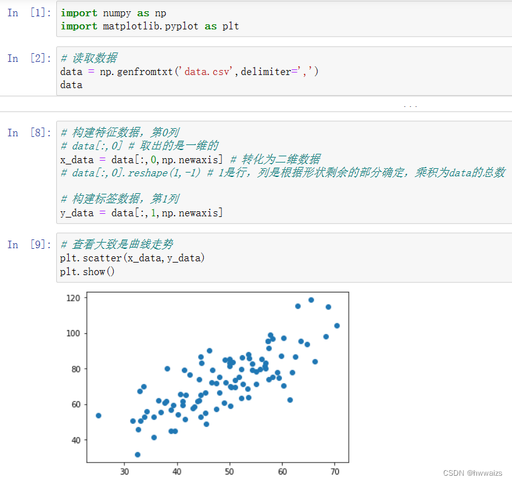
Task: Click the y-axis tick label 40
Action: 76,440
